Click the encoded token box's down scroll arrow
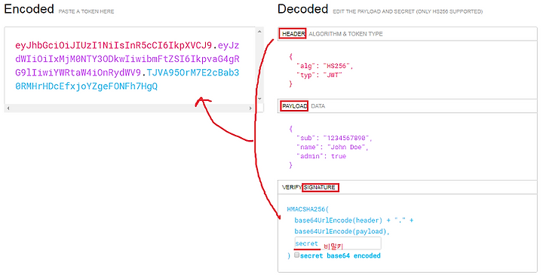 pyautogui.click(x=259, y=99)
